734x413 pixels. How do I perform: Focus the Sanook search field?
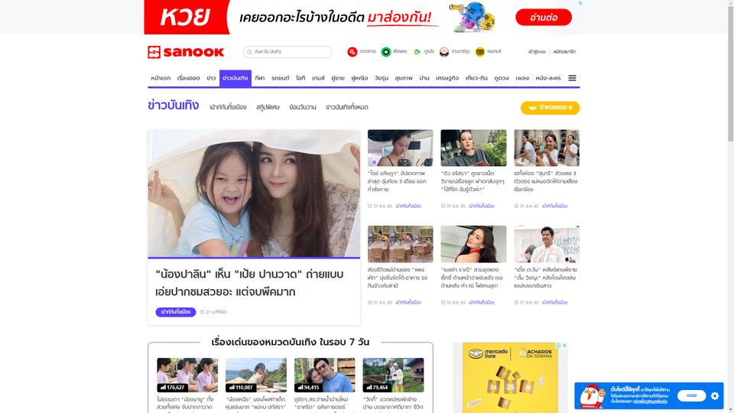287,52
